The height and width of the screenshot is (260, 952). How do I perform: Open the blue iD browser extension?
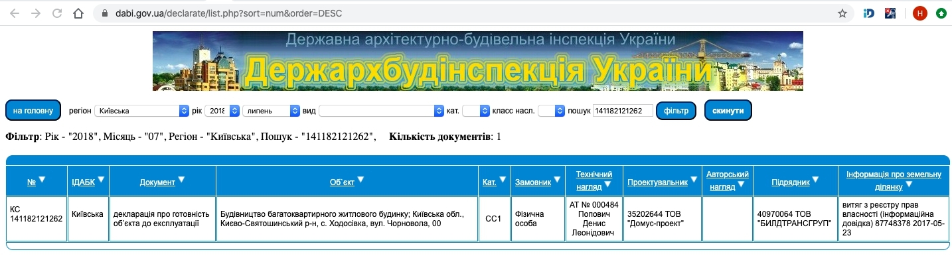(869, 13)
